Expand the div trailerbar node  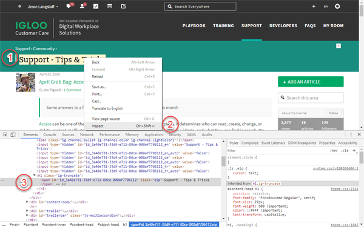click(x=27, y=215)
